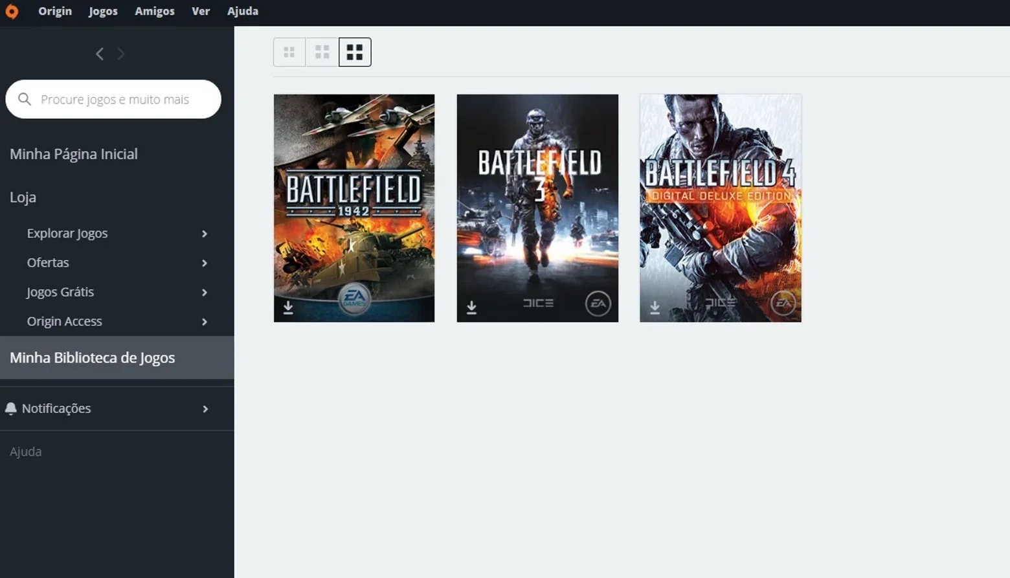Expand the Jogos Grátis submenu arrow
The height and width of the screenshot is (578, 1010).
[205, 293]
